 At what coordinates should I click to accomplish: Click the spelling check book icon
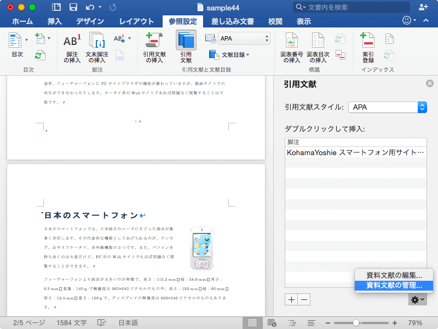coord(101,323)
